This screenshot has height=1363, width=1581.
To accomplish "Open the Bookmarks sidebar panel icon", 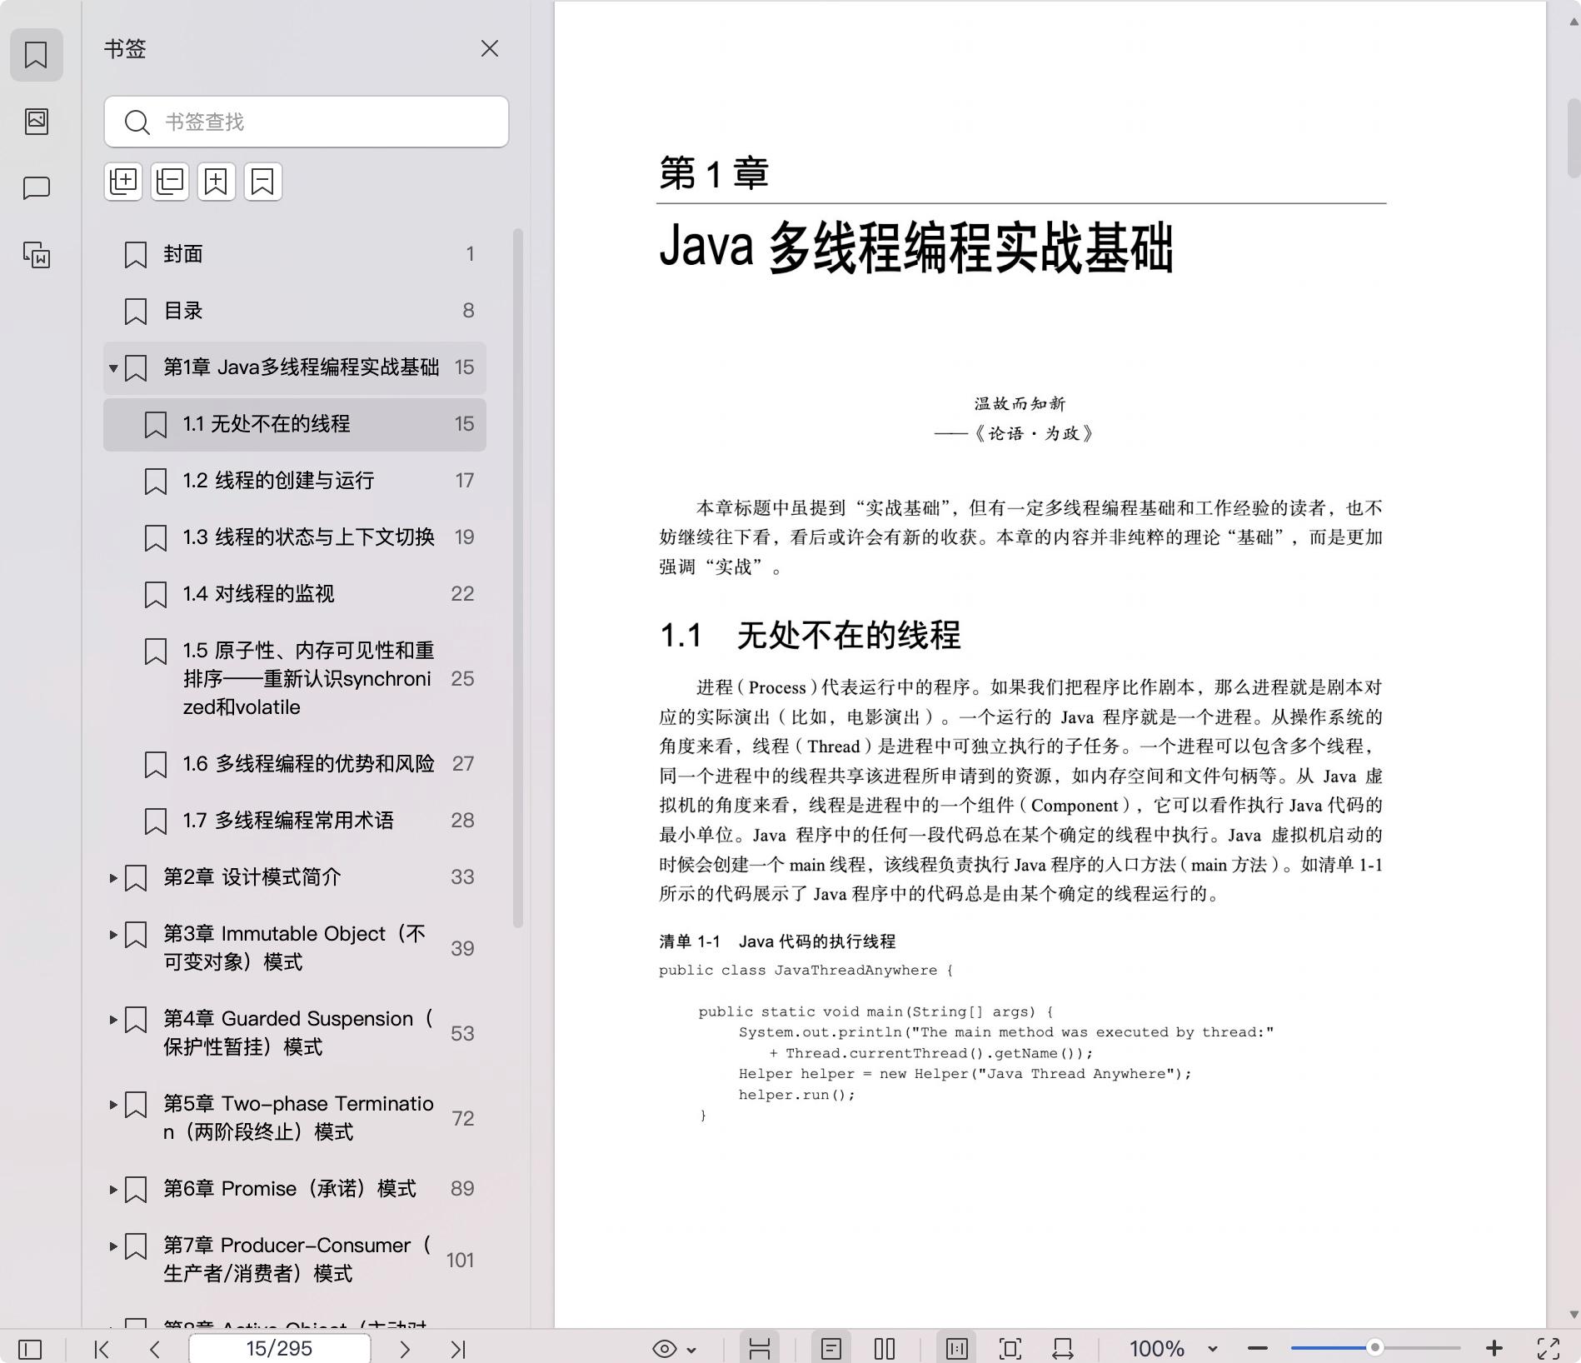I will 36,55.
